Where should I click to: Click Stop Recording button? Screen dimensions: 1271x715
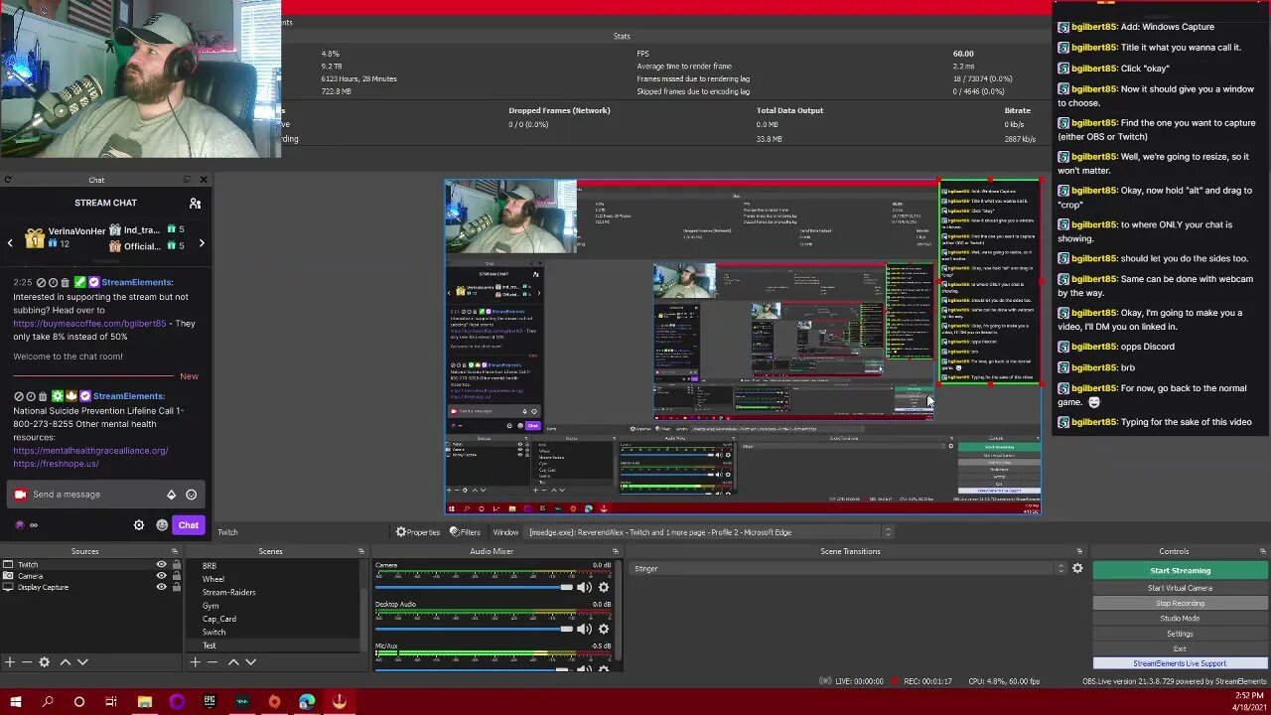coord(1180,603)
